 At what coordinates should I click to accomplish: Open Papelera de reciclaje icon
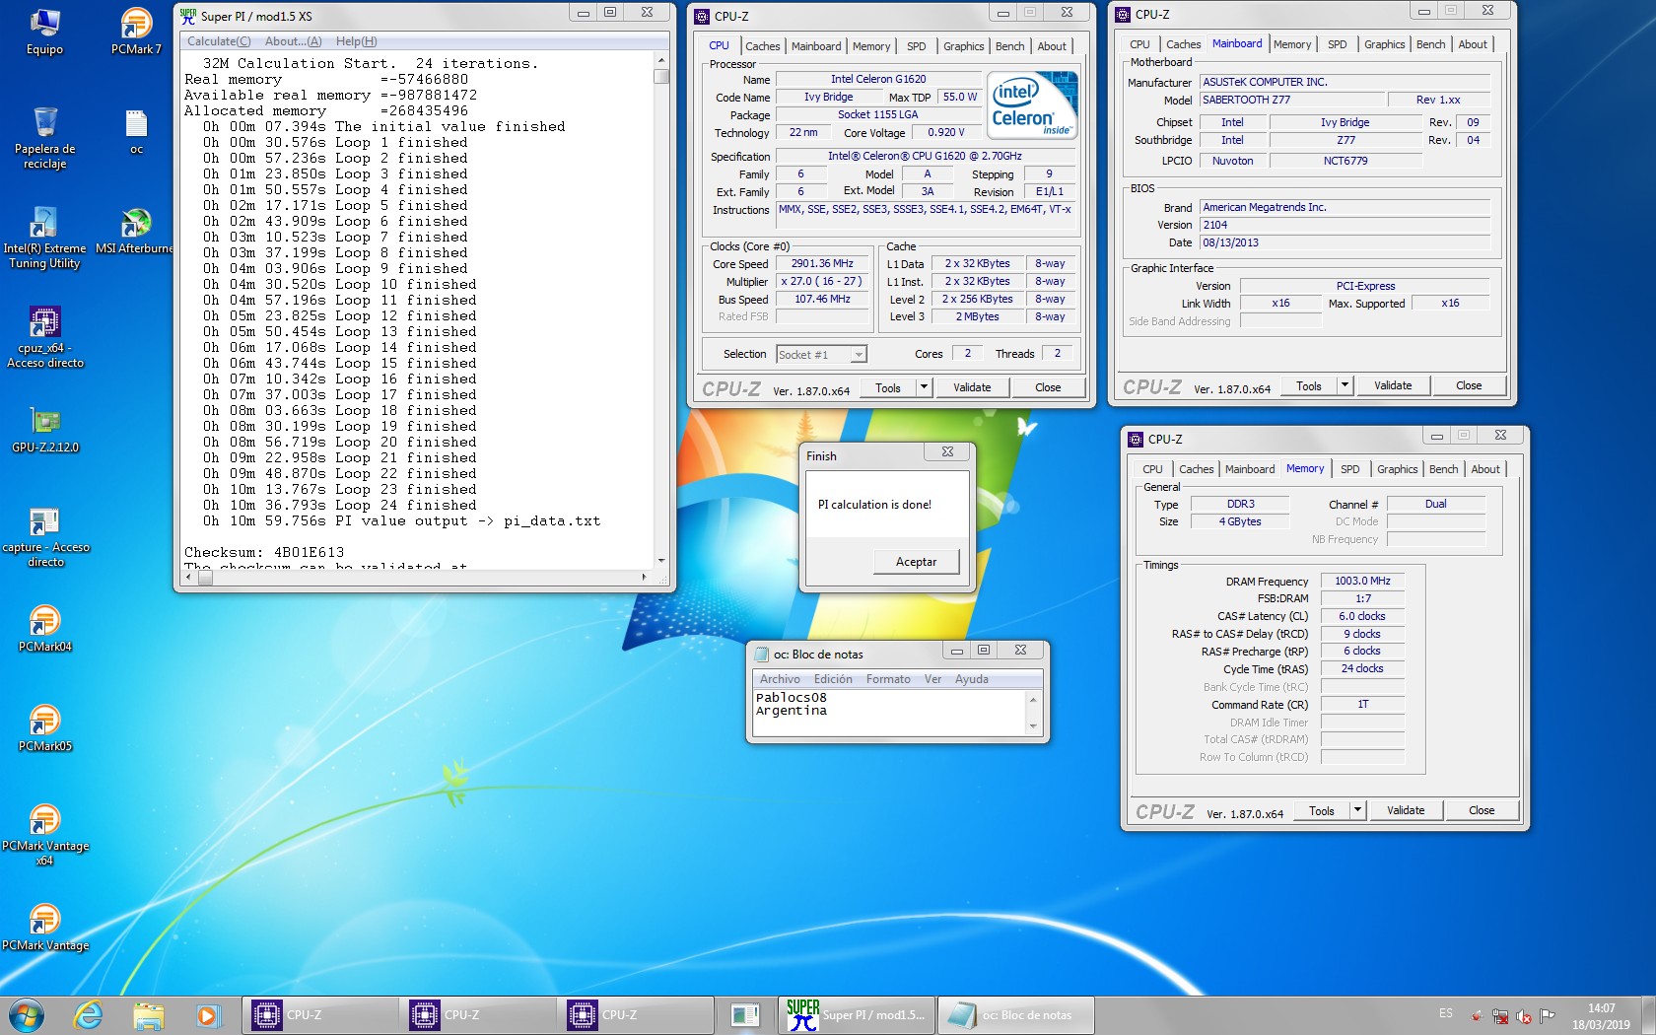44,138
